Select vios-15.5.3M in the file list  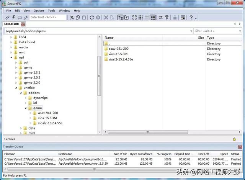118,54
